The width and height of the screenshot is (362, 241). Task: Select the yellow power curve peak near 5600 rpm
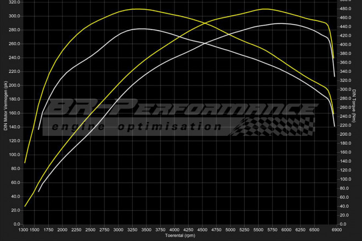coord(265,9)
